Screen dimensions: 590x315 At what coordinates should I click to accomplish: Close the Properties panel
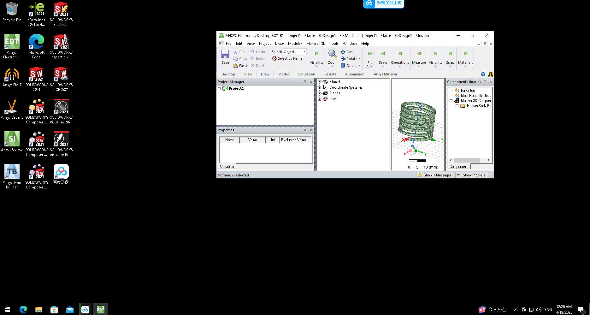311,130
